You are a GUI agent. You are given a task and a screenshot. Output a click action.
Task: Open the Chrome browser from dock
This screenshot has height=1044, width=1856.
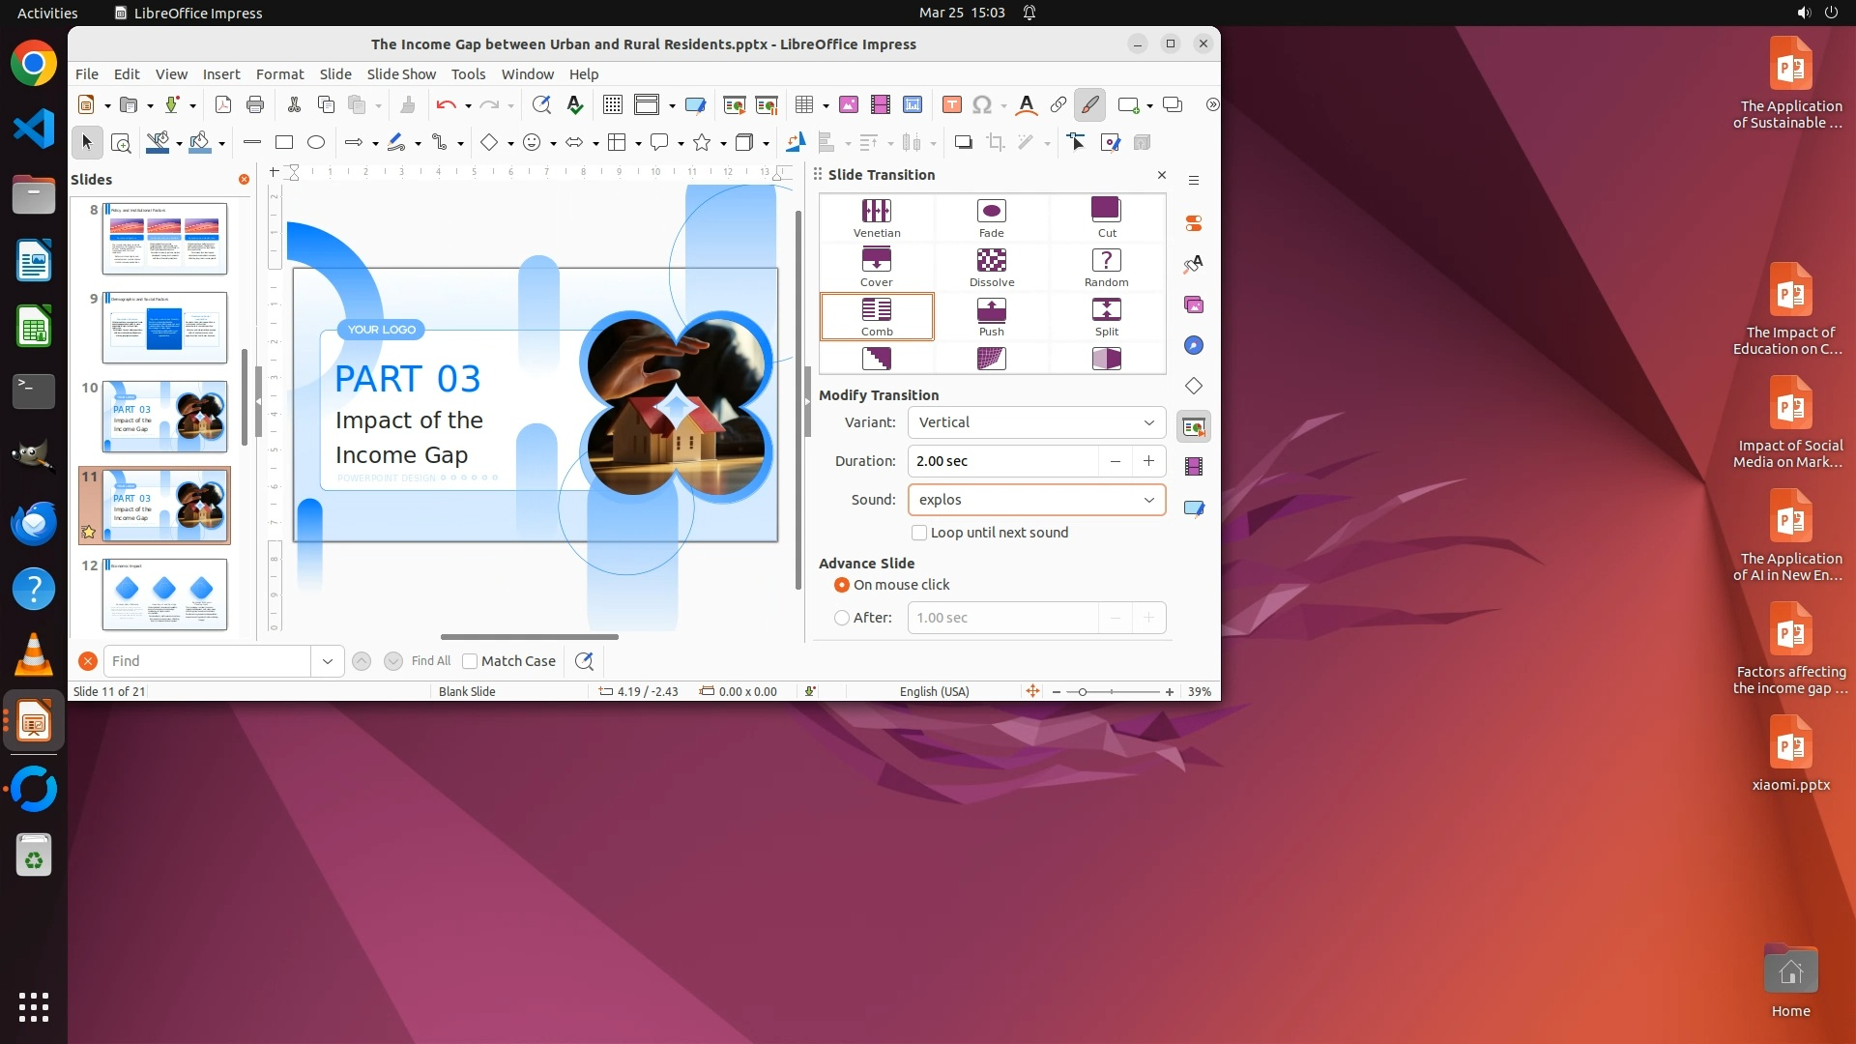point(34,64)
